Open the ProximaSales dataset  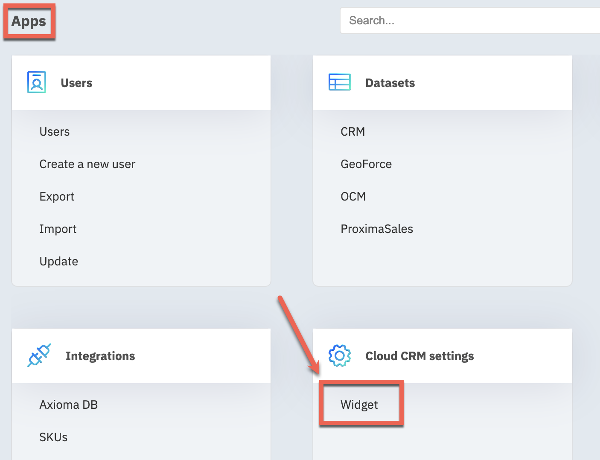click(377, 229)
